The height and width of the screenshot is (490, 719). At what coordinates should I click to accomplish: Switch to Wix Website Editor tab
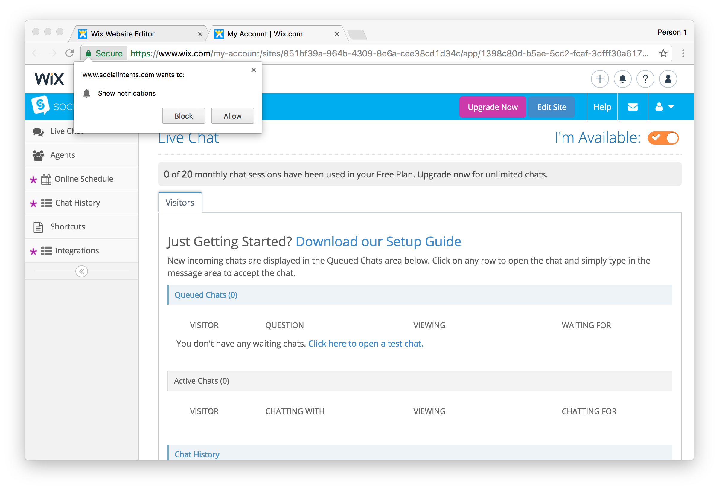click(123, 34)
